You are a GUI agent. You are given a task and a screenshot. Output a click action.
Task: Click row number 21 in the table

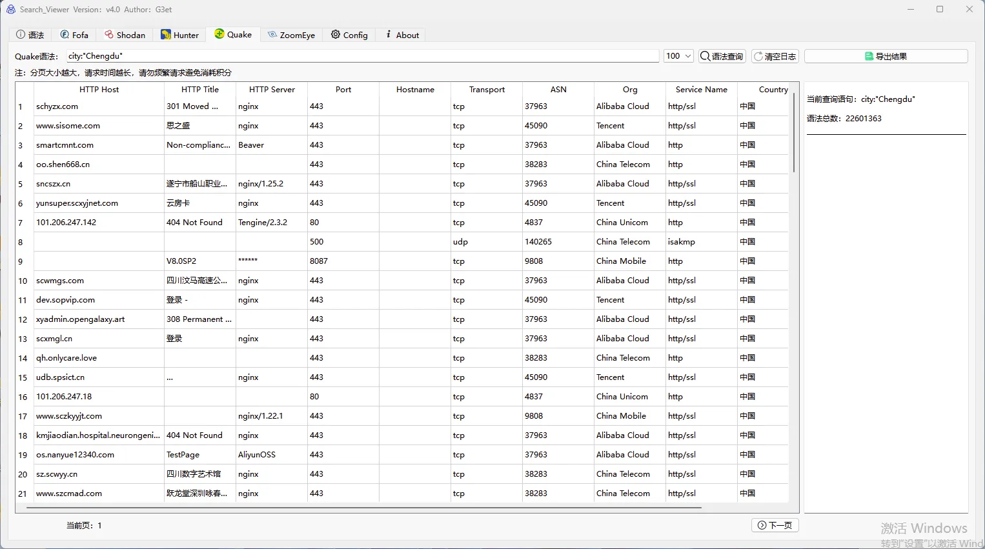pos(24,494)
